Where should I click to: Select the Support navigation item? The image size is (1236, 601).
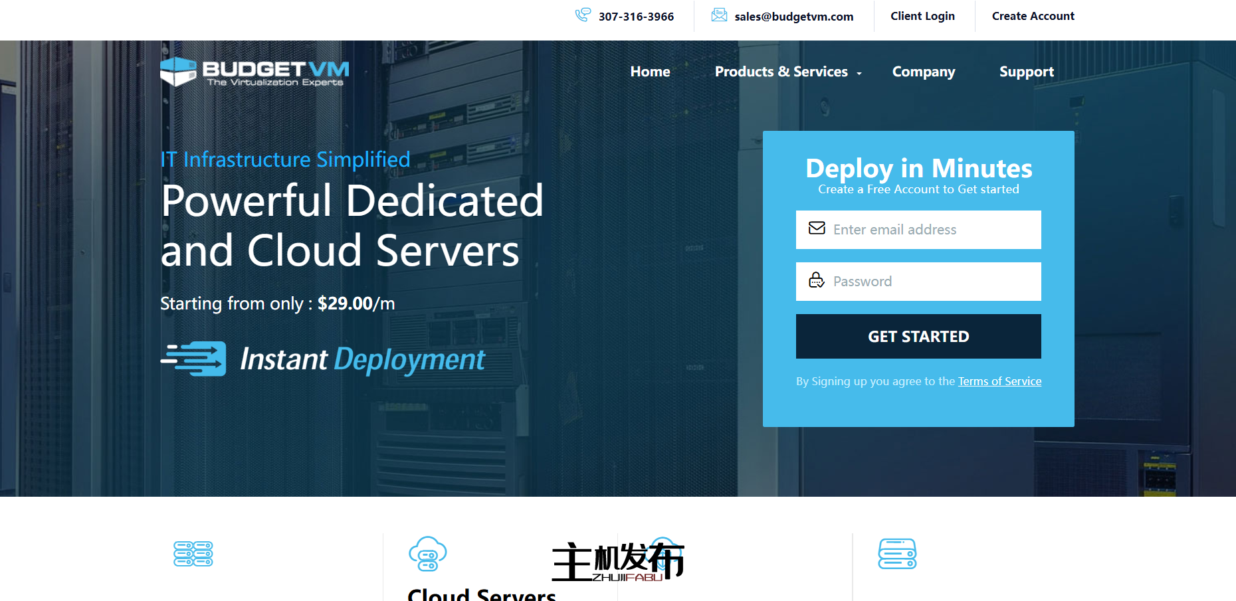[1027, 72]
